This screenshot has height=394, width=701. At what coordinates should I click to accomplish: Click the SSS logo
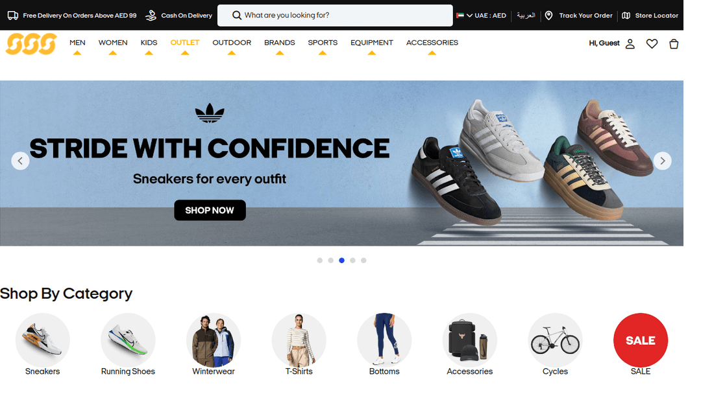click(31, 43)
